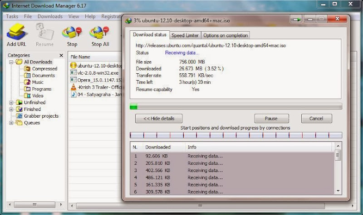Open the Help menu
The height and width of the screenshot is (215, 363).
pos(90,16)
